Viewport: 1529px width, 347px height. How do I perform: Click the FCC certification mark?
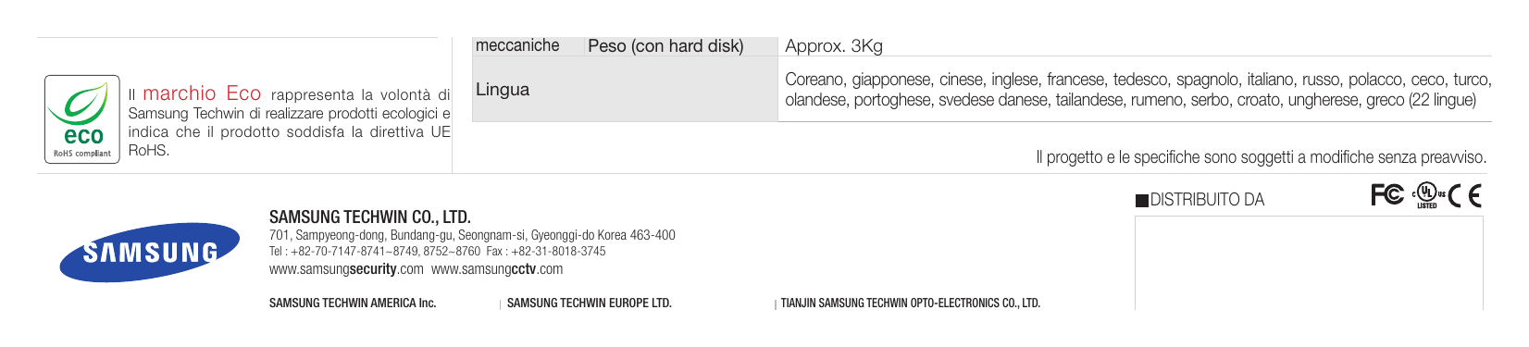[1387, 195]
